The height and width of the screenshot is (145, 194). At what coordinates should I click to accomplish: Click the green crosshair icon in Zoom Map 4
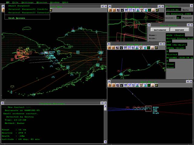(x=149, y=48)
